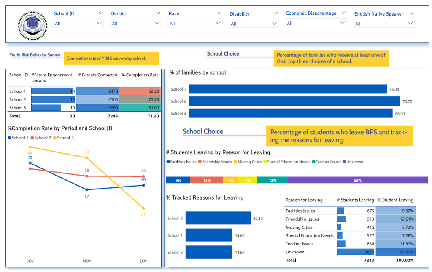Sort by % Student Leaving column header
Screen dimensions: 432x272
click(395, 200)
